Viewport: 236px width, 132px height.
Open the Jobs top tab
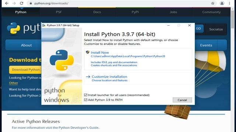(x=173, y=12)
